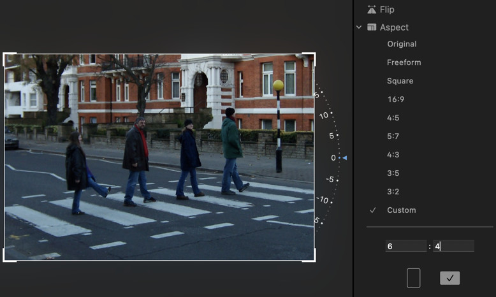Click the top-right crop corner handle
The width and height of the screenshot is (496, 297).
point(312,56)
